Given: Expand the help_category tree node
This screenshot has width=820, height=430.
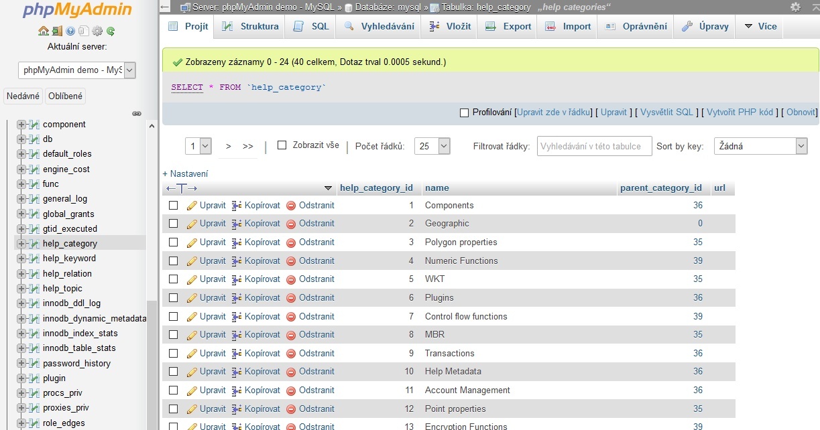Looking at the screenshot, I should coord(21,244).
